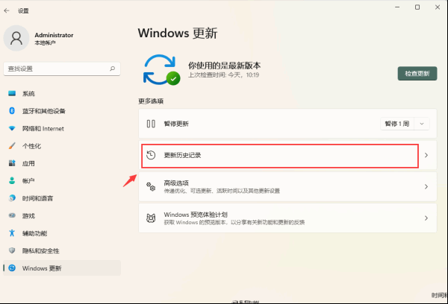Click the 辅助功能 accessibility icon

tap(12, 233)
